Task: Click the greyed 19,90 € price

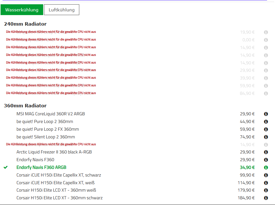Action: pyautogui.click(x=247, y=32)
